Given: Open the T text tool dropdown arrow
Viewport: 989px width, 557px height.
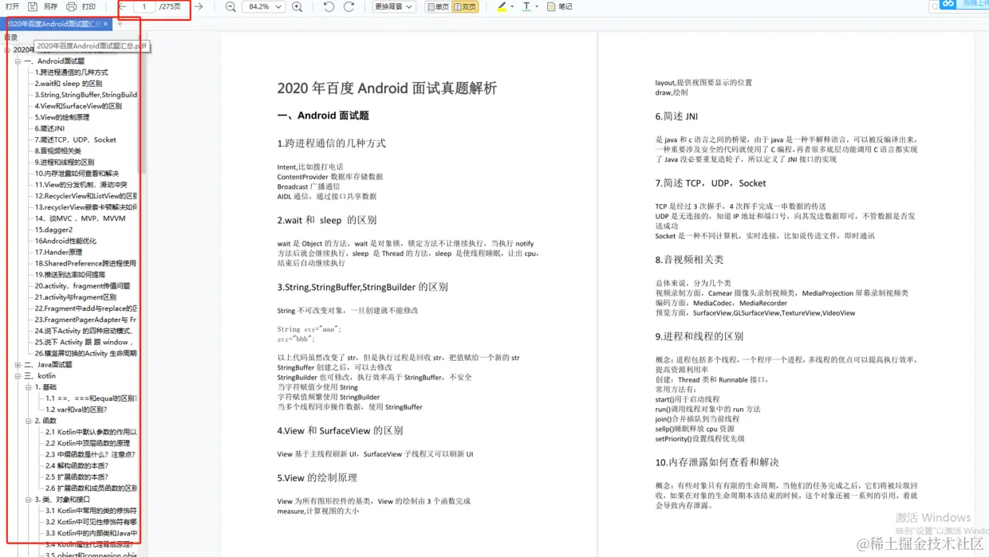Looking at the screenshot, I should point(537,6).
